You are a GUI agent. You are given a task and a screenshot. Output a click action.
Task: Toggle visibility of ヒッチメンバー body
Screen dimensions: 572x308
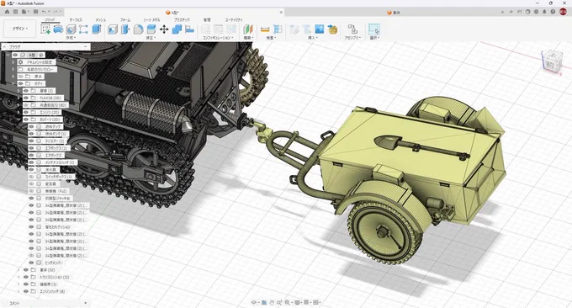[31, 263]
